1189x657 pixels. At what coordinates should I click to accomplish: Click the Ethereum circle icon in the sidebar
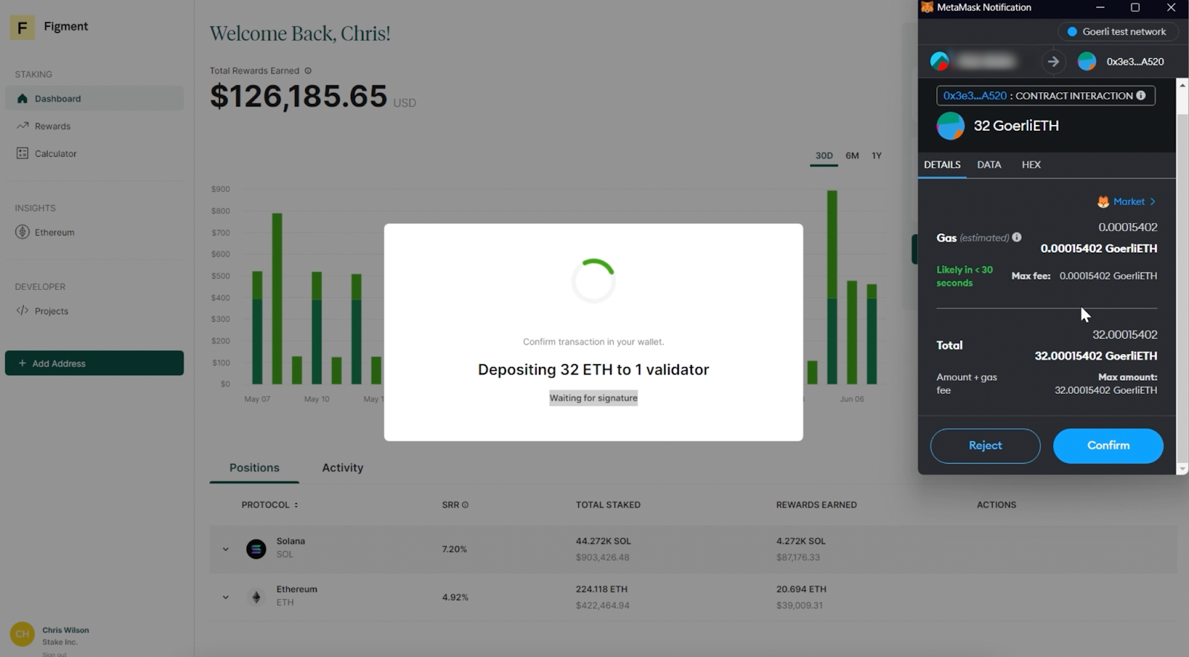(x=22, y=232)
